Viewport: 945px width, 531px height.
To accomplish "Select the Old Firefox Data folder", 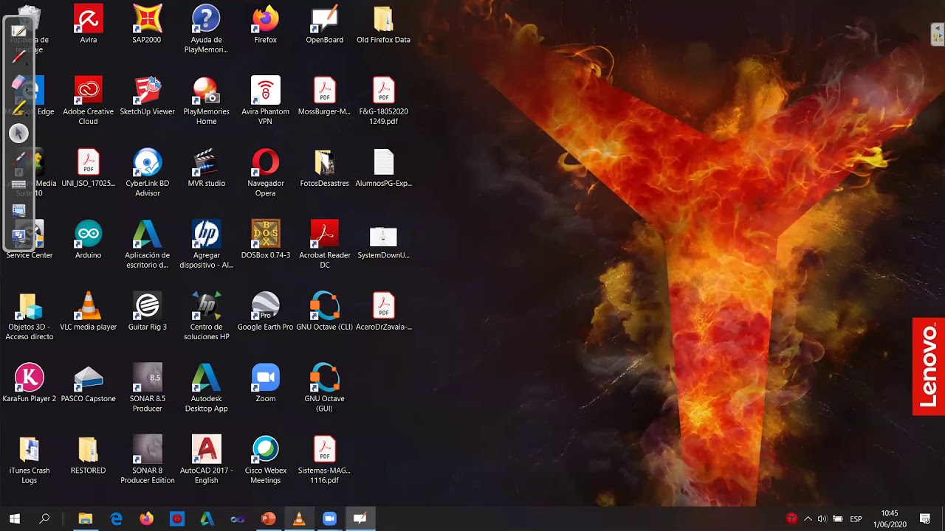I will coord(383,24).
